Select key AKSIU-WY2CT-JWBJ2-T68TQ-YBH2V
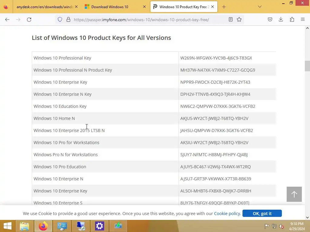The width and height of the screenshot is (310, 232). click(x=214, y=143)
